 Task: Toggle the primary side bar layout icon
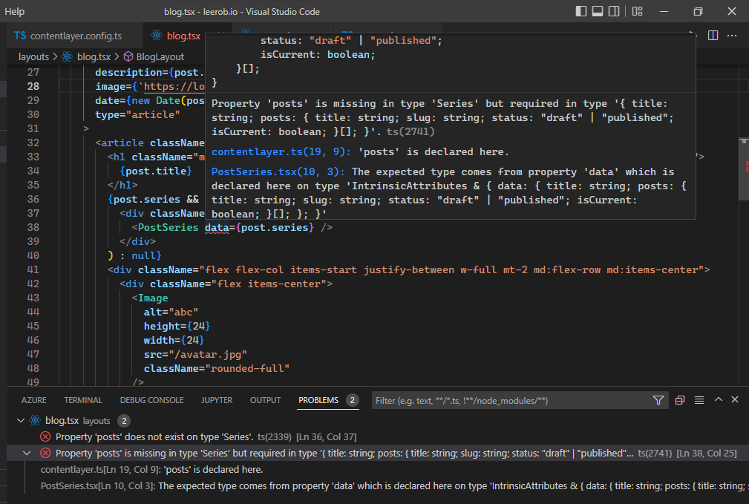pyautogui.click(x=580, y=11)
